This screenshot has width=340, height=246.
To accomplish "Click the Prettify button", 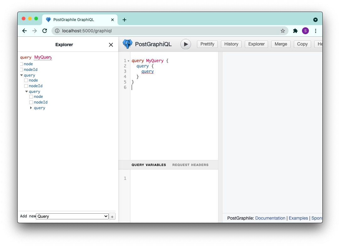I will (x=207, y=44).
